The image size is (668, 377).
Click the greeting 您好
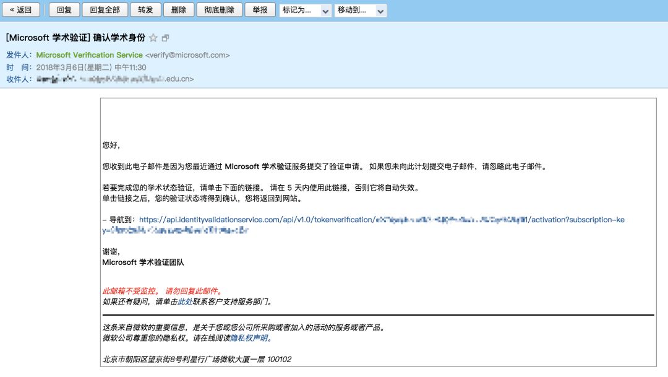111,145
